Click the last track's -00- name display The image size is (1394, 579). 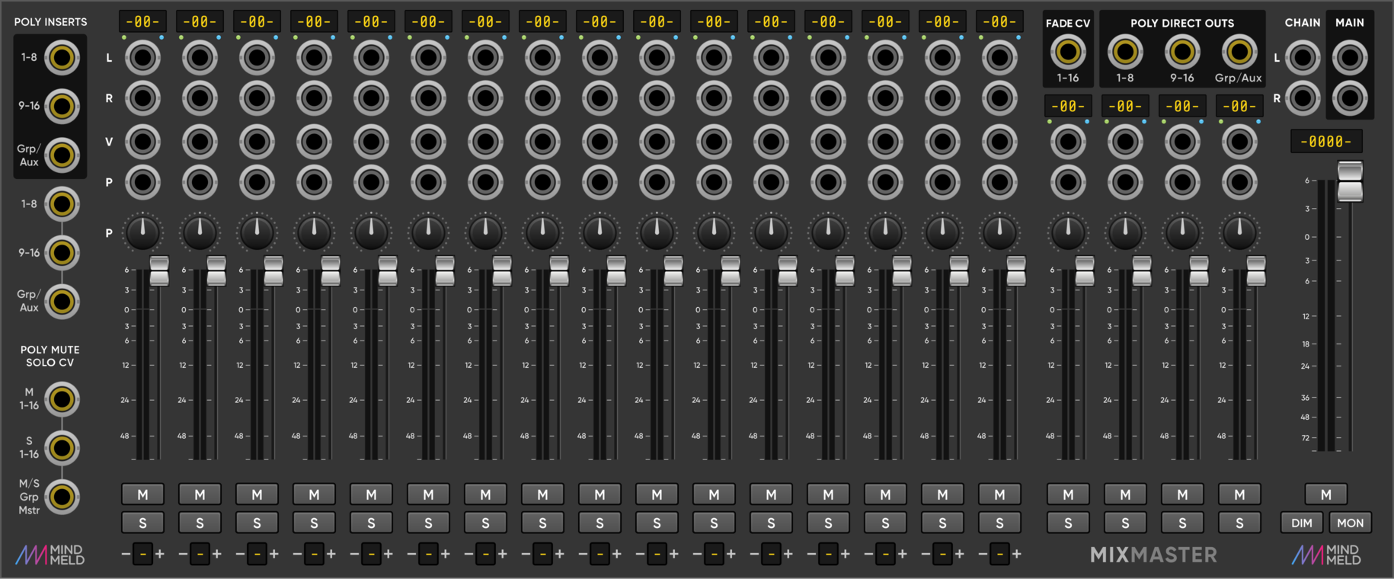tap(999, 22)
